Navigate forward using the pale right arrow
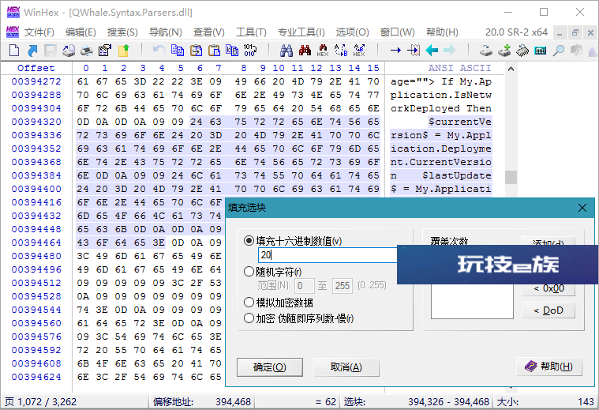 (x=450, y=50)
